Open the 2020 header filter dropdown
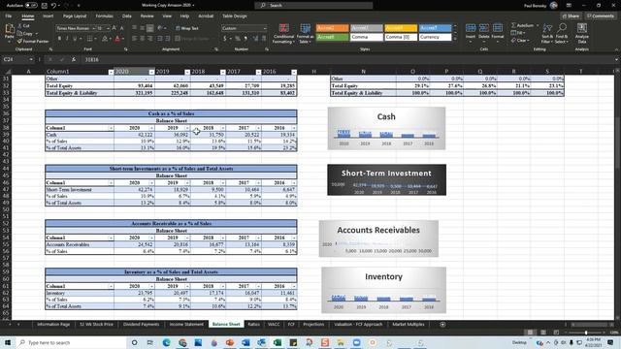Image resolution: width=621 pixels, height=349 pixels. [x=151, y=72]
